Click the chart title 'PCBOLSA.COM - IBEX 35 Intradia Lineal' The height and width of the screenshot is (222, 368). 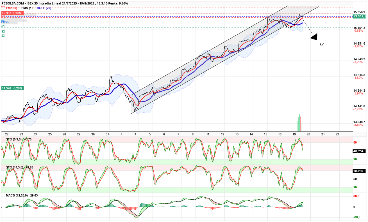[31, 3]
